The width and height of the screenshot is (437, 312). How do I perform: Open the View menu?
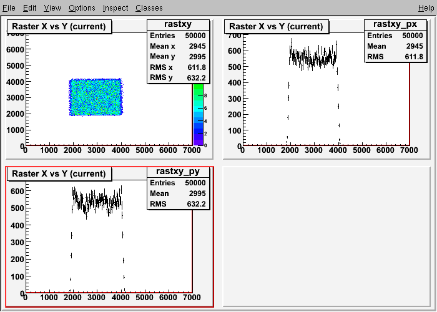[x=52, y=7]
